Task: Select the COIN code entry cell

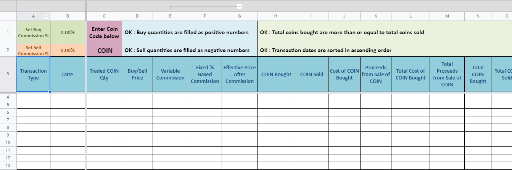Action: 104,50
